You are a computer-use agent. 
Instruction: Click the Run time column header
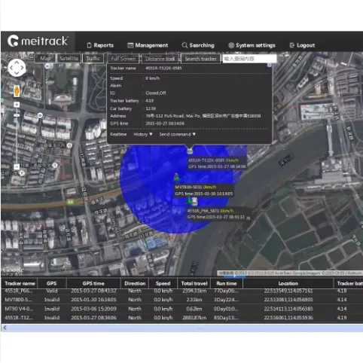tap(227, 283)
